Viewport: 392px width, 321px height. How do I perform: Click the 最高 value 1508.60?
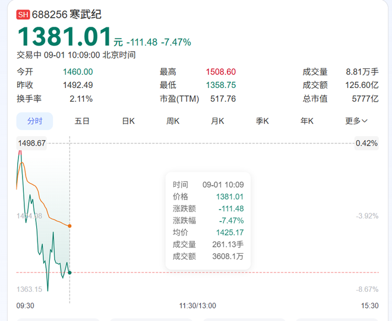pyautogui.click(x=221, y=71)
